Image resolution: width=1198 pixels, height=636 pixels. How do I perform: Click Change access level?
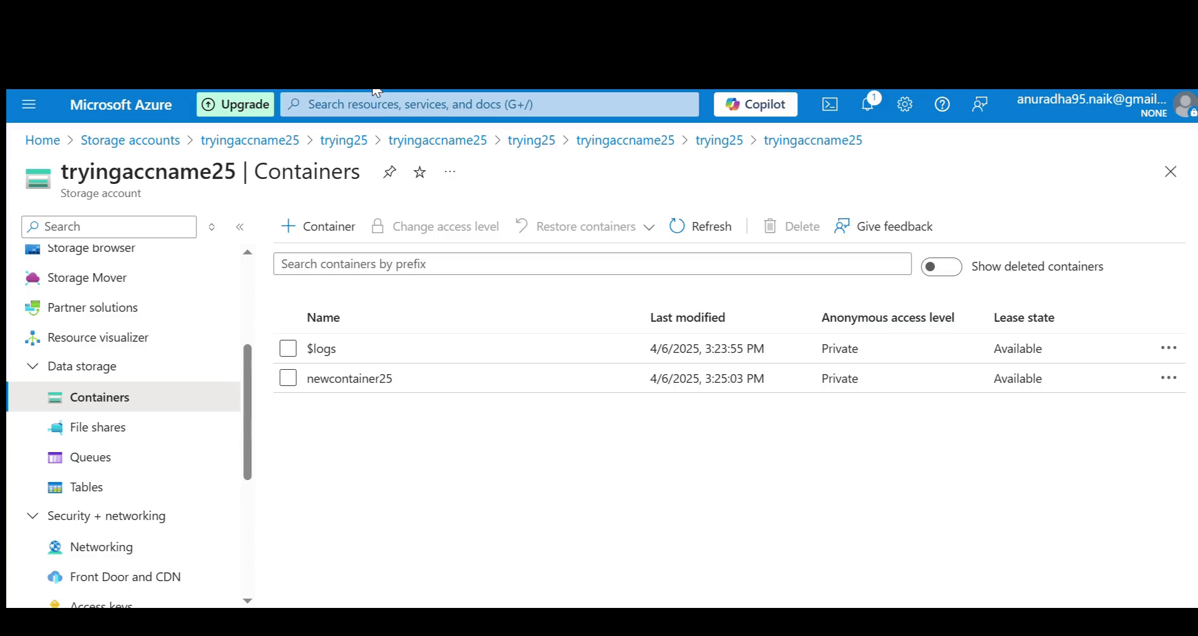coord(435,226)
